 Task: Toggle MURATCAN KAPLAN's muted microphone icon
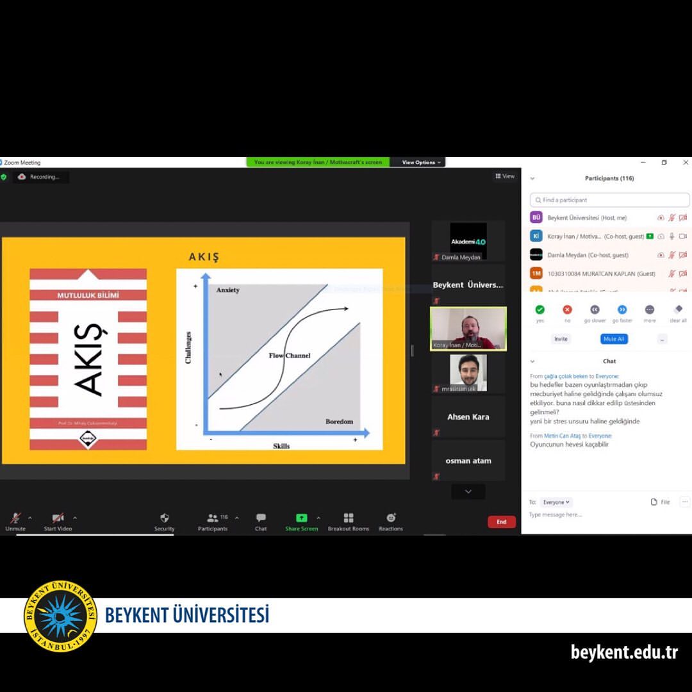pos(671,274)
